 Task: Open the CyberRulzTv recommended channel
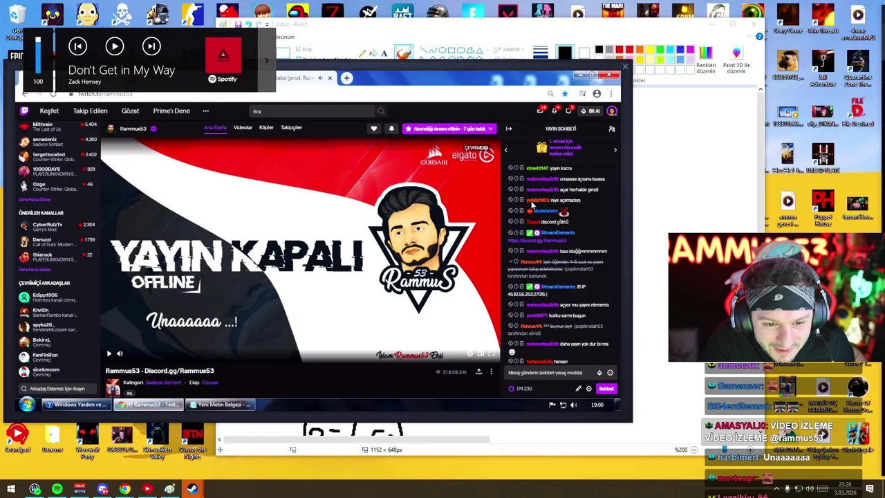click(x=58, y=227)
